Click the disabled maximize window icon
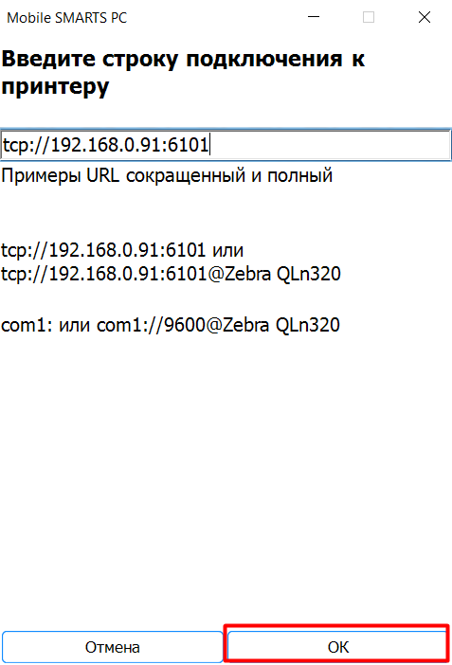 pos(369,17)
